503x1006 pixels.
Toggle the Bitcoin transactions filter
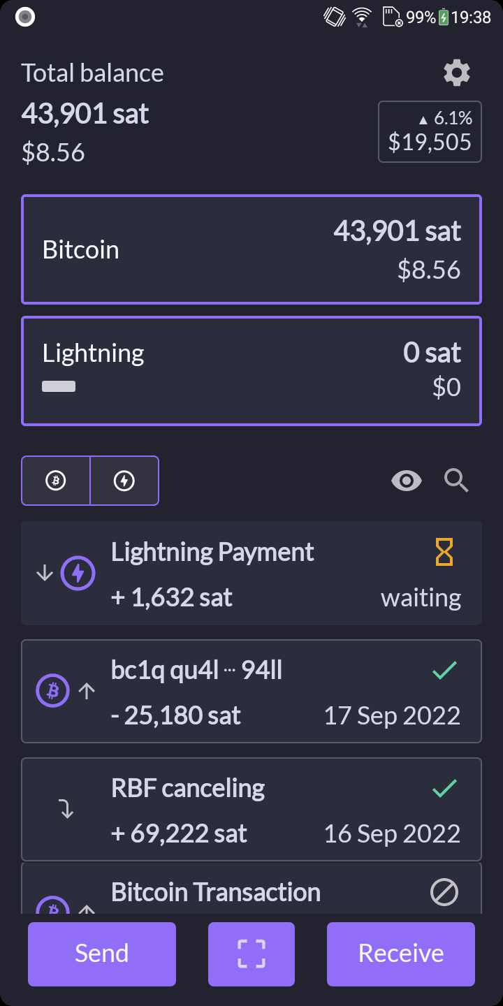[56, 481]
